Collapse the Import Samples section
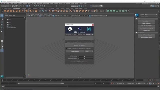Viewport: 160px width, 90px height. pos(136,33)
